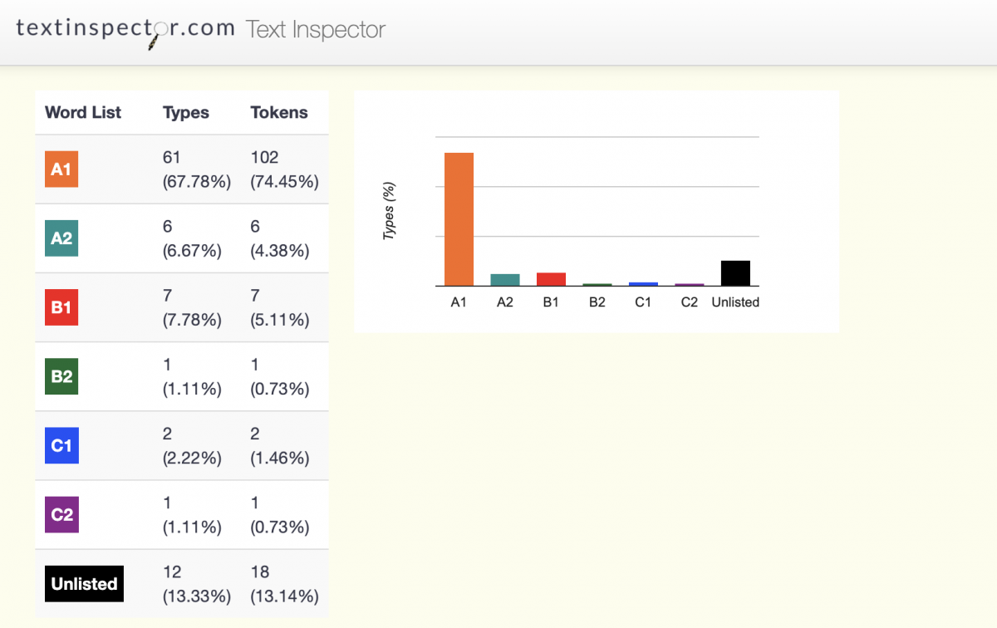
Task: Click the blue C1 level badge
Action: [x=61, y=445]
